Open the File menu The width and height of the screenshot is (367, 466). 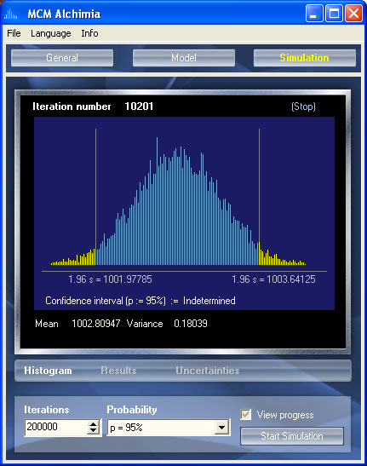pos(14,33)
